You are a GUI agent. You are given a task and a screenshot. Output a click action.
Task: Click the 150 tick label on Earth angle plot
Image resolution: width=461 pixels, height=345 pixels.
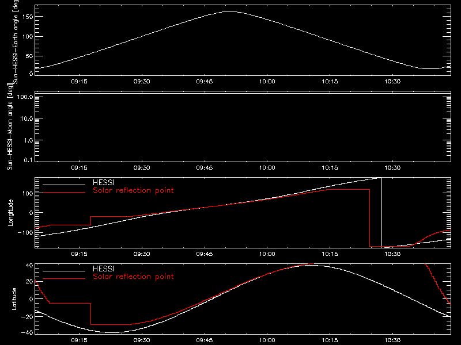[27, 17]
